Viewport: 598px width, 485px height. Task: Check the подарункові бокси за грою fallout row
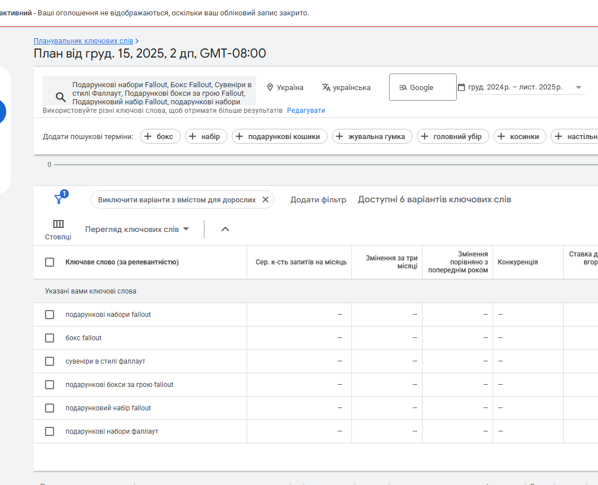pos(50,385)
